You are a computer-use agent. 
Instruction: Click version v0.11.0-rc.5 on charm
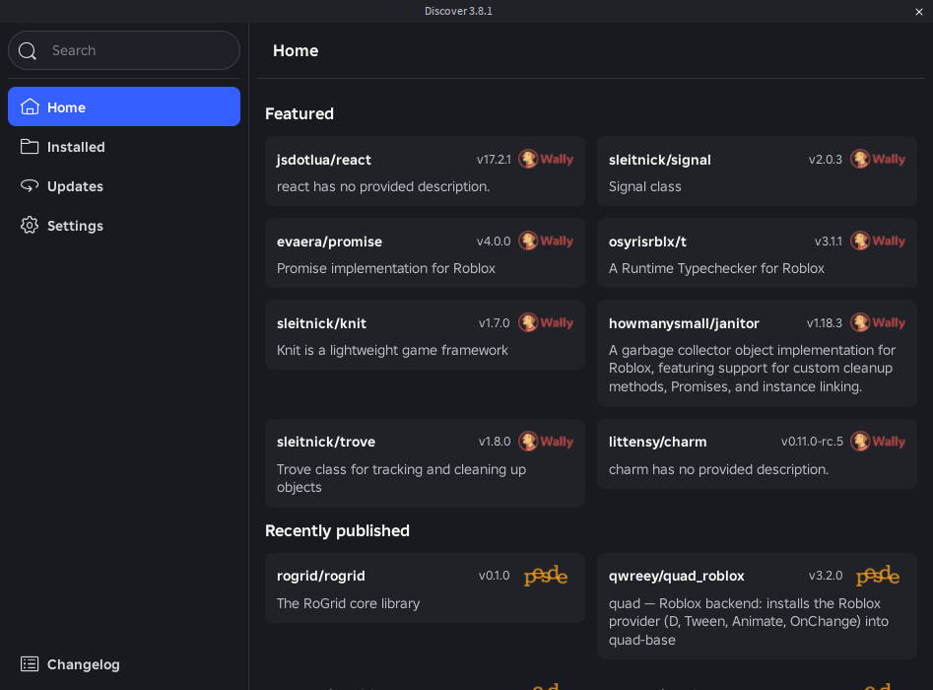click(812, 442)
